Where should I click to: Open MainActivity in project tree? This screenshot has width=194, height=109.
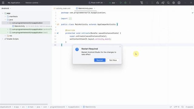(18, 26)
